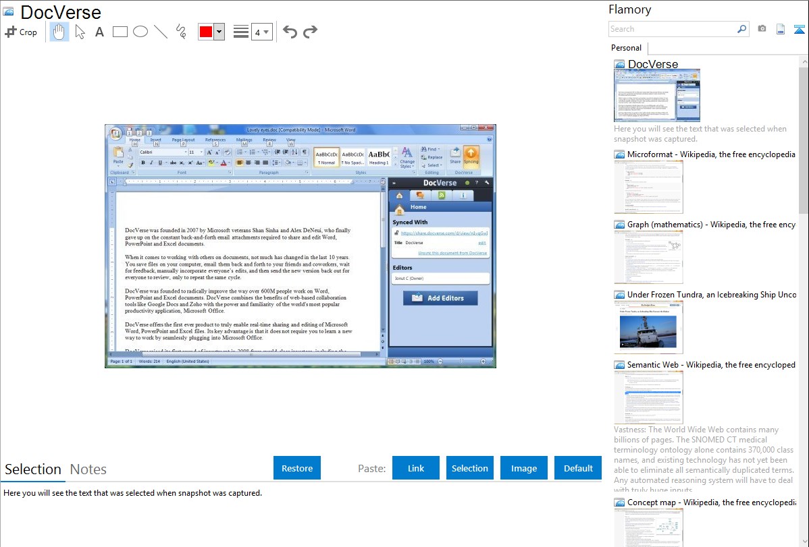The height and width of the screenshot is (547, 809).
Task: Click the Selection paste button
Action: pos(469,468)
